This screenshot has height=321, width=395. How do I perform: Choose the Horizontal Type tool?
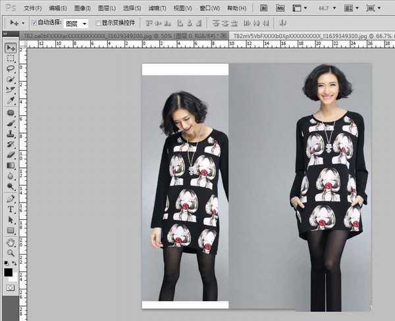[11, 209]
